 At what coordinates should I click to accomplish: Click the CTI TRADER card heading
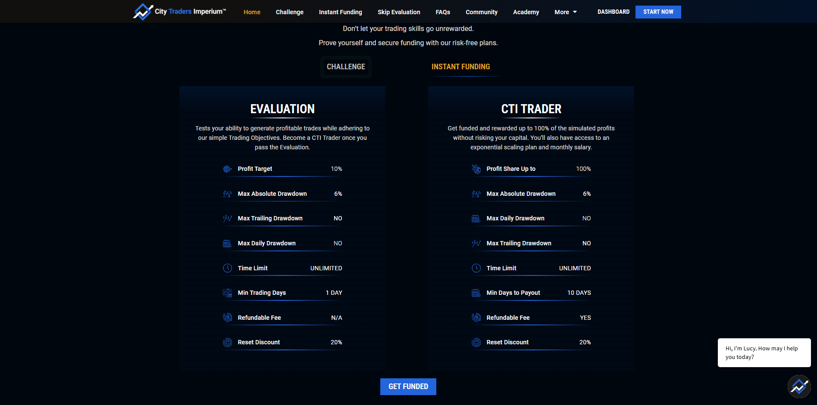531,109
